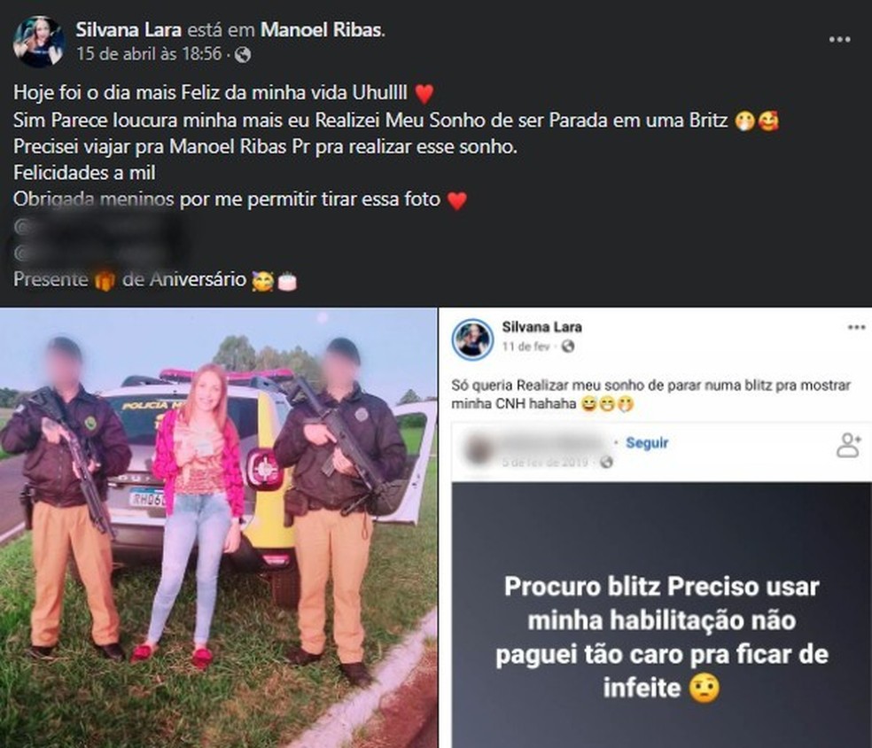Viewport: 872px width, 748px height.
Task: Open Silvana Lara's profile from the top post name
Action: pos(128,29)
